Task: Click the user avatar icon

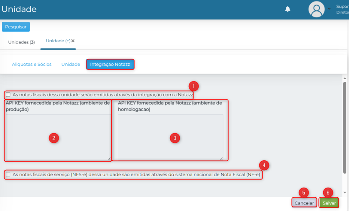Action: [x=316, y=9]
